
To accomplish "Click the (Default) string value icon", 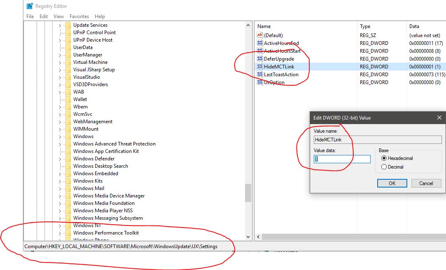I will tap(259, 35).
